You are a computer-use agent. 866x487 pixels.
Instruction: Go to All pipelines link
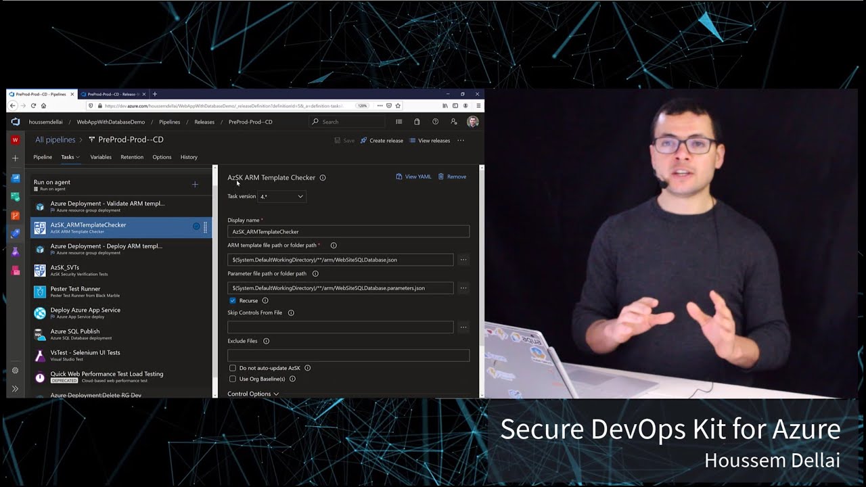(x=55, y=140)
